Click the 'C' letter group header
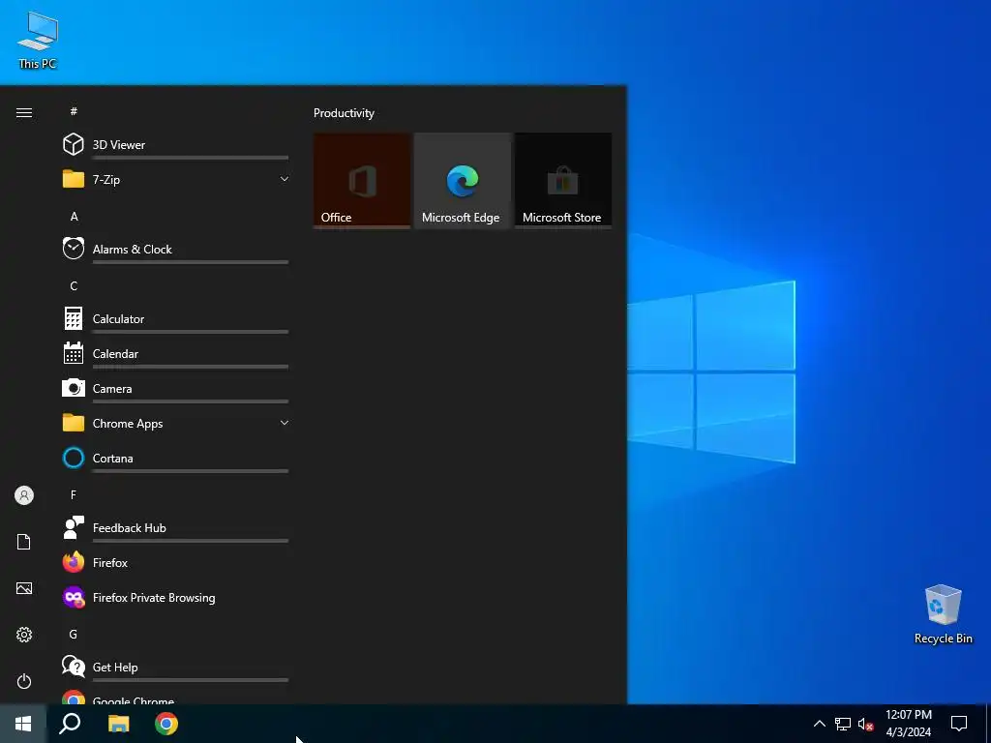This screenshot has height=743, width=991. [x=74, y=285]
